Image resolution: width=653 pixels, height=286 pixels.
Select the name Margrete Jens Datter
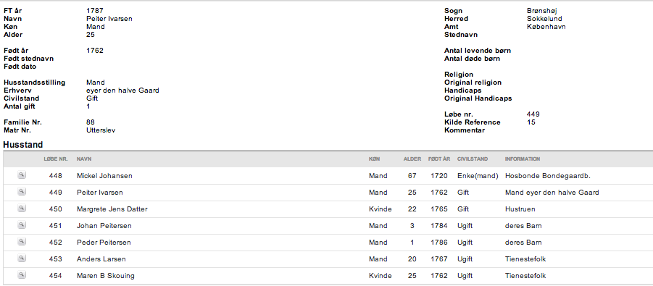coord(112,209)
